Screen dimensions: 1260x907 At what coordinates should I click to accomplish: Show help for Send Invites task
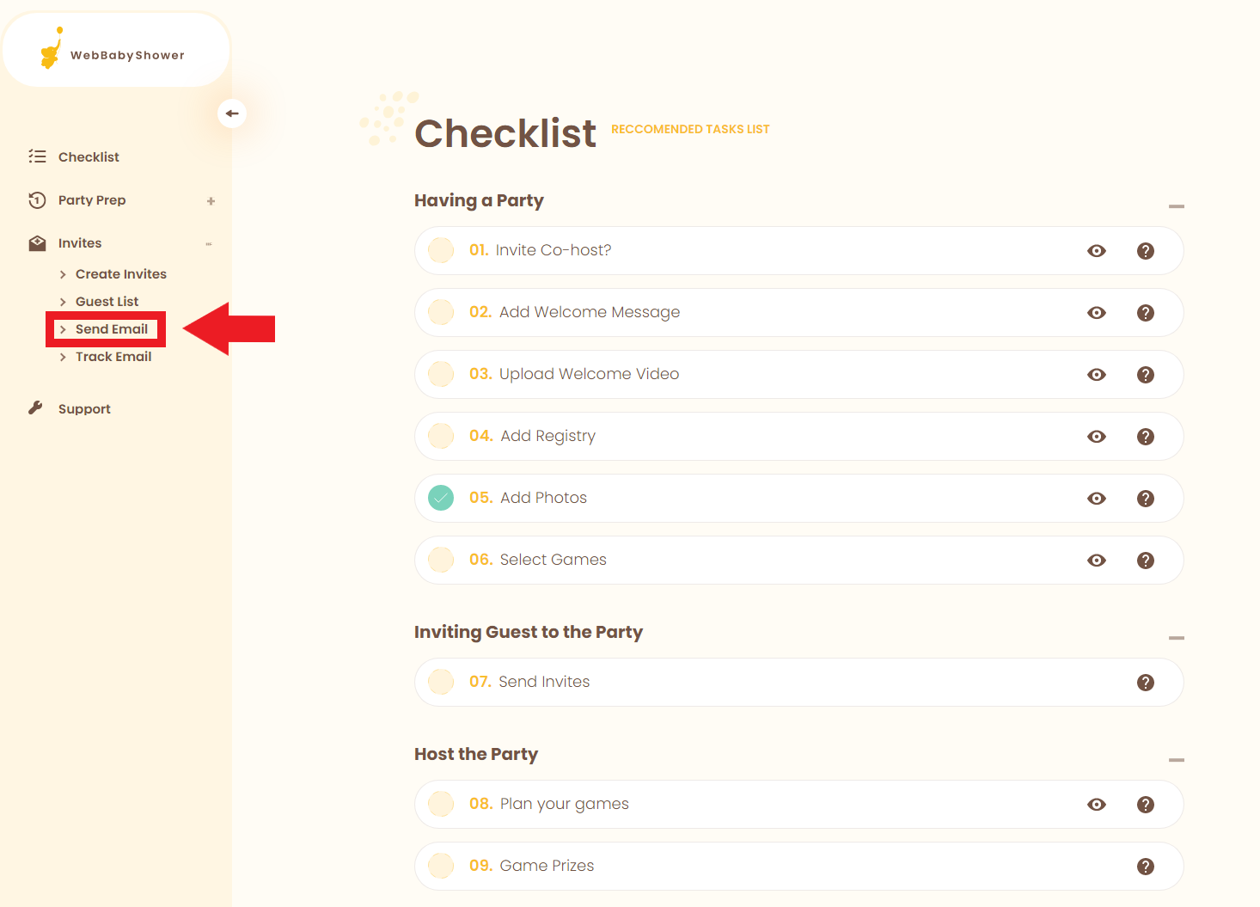[1145, 683]
